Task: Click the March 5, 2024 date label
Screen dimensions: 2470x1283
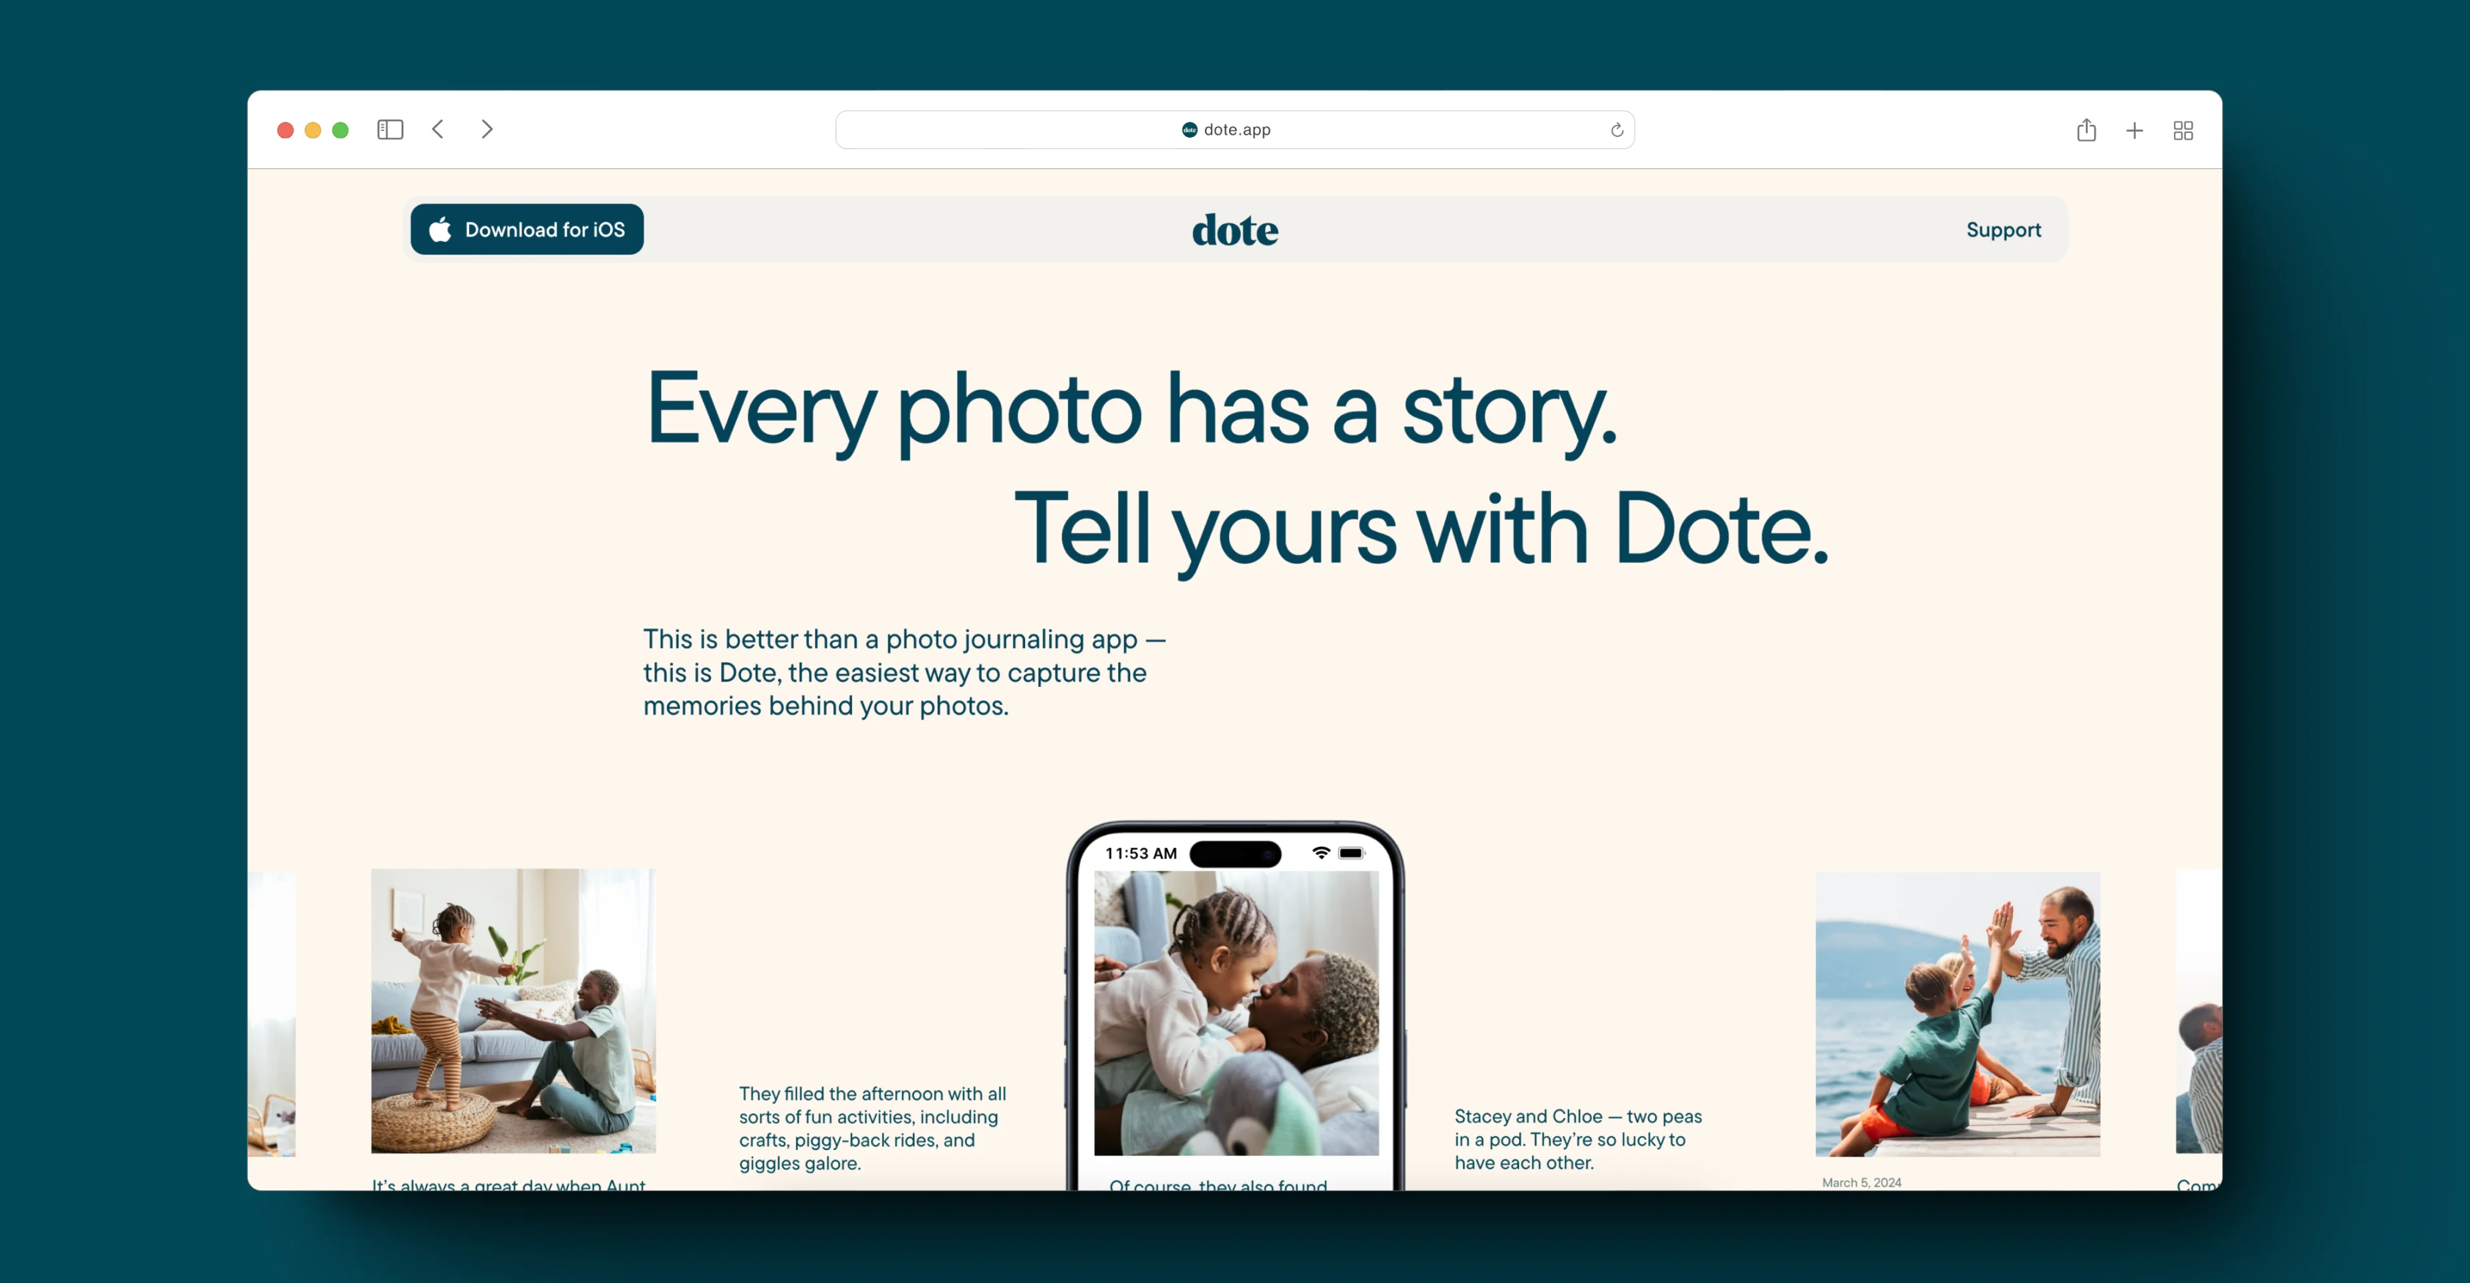Action: [1861, 1182]
